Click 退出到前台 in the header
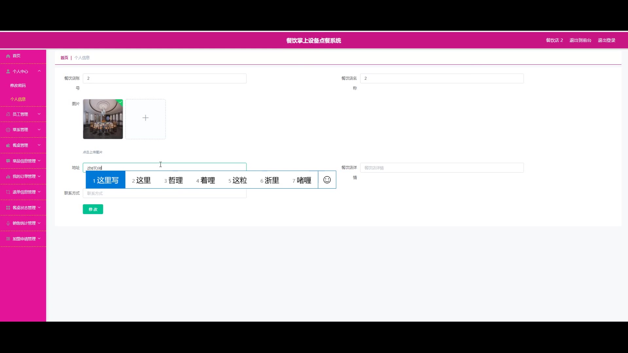The image size is (628, 353). coord(580,41)
